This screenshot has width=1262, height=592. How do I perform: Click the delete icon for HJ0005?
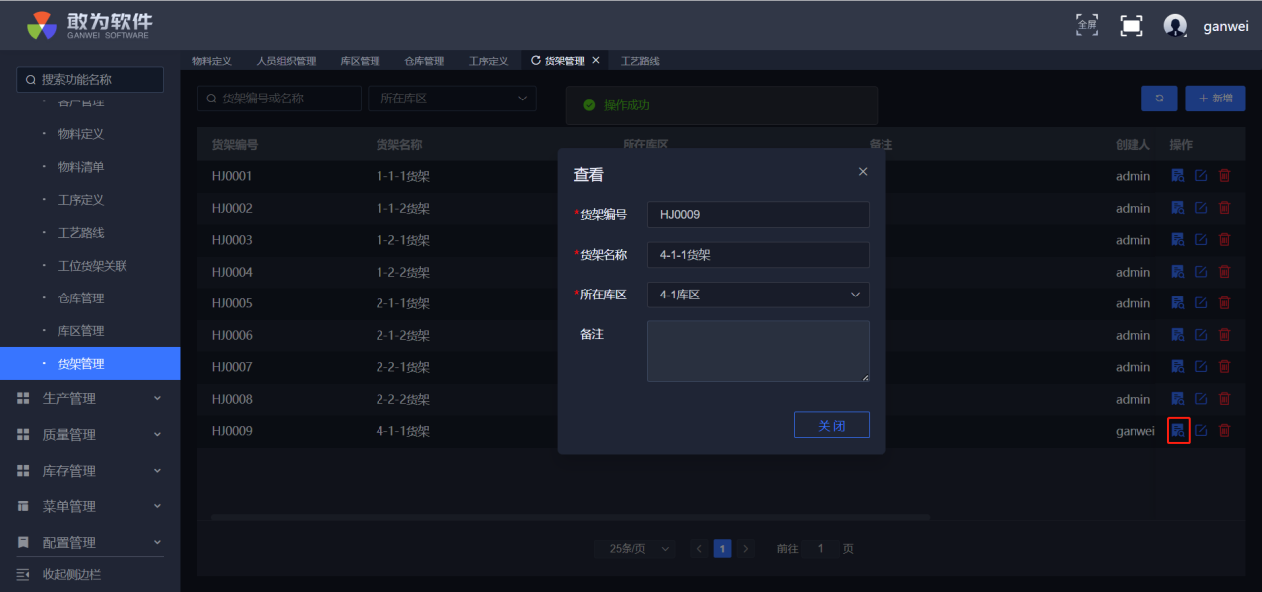click(1224, 303)
